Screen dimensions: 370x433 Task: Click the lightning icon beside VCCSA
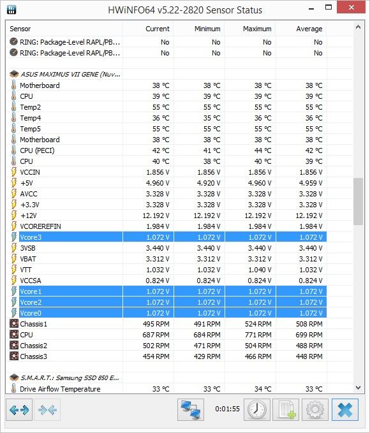coord(14,281)
